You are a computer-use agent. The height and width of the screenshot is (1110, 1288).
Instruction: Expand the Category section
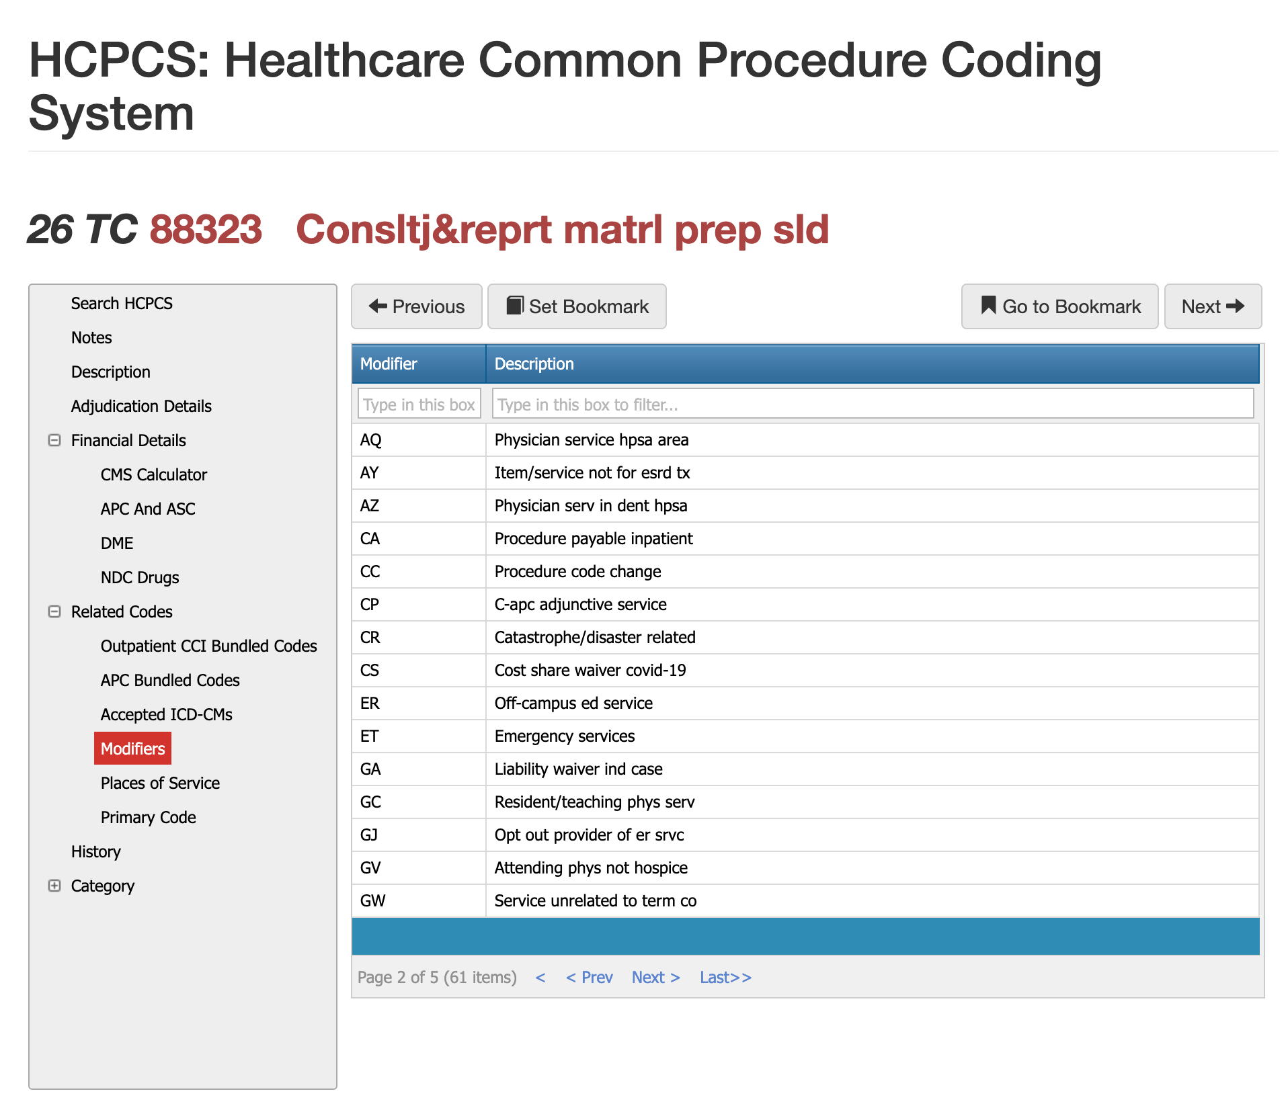tap(54, 886)
